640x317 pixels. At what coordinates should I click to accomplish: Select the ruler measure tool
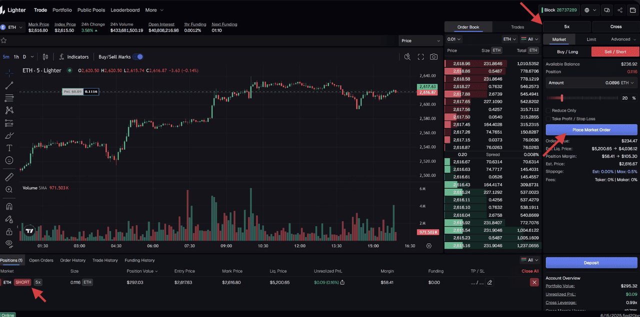coord(9,177)
